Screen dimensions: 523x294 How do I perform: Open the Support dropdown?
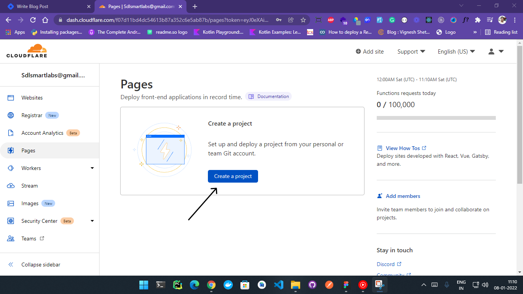(x=411, y=51)
